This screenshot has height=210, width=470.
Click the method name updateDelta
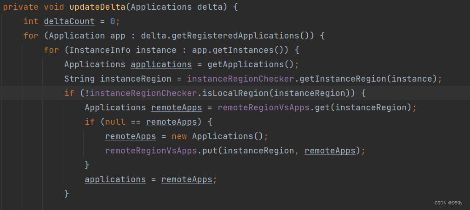(x=98, y=7)
